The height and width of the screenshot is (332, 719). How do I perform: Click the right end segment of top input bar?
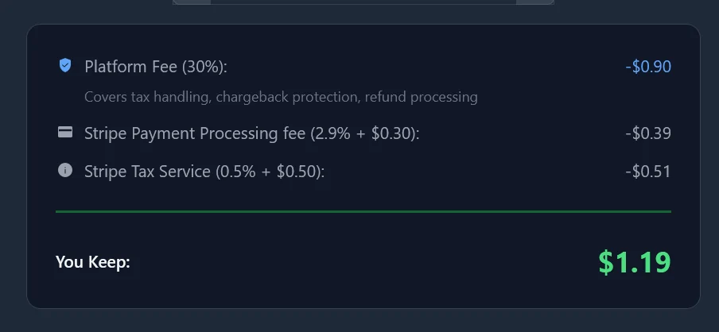coord(534,2)
